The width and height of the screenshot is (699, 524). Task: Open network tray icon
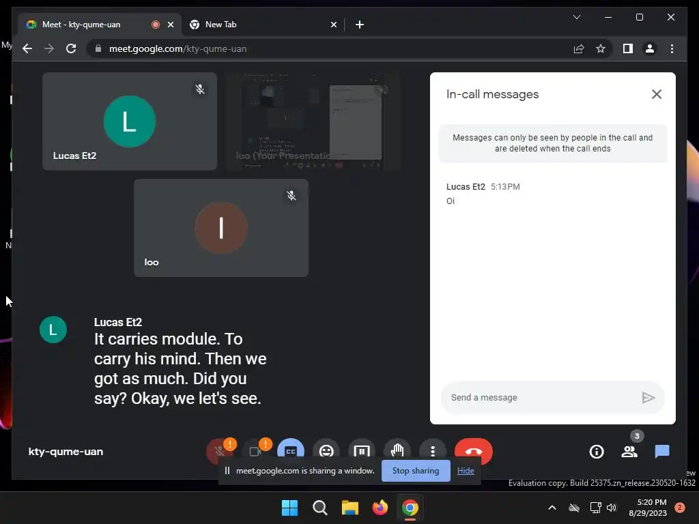coord(595,508)
